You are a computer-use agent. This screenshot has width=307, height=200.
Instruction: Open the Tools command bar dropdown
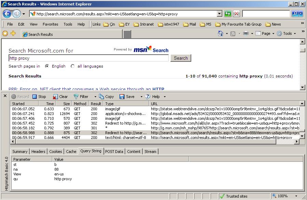(x=286, y=34)
